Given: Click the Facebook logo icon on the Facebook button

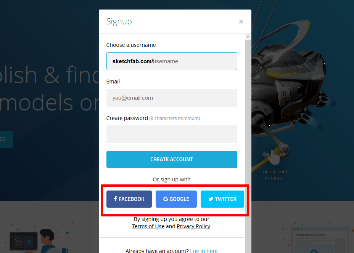Looking at the screenshot, I should tap(115, 199).
